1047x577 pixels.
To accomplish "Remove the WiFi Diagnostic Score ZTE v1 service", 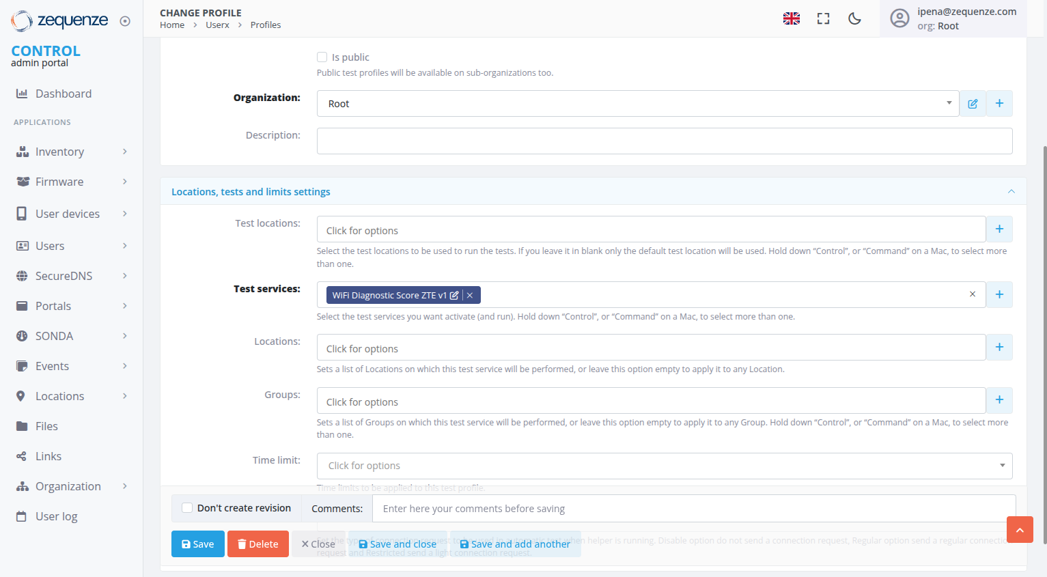I will (469, 295).
